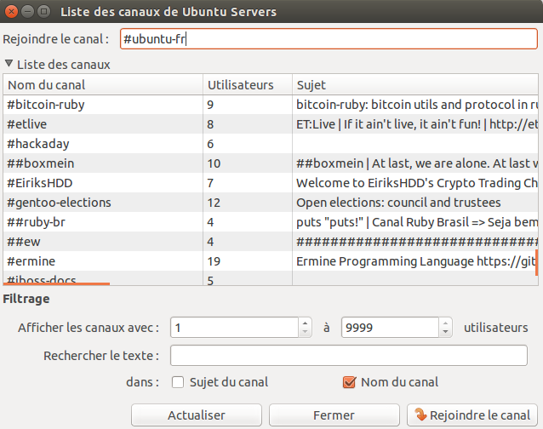Select the ##ew channel row
543x429 pixels.
point(271,242)
